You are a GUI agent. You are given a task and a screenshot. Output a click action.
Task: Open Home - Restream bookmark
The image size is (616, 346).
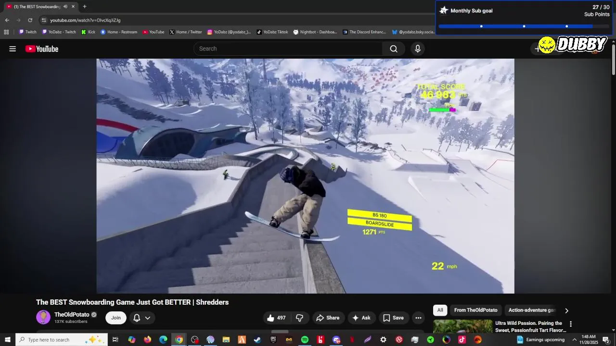coord(119,32)
